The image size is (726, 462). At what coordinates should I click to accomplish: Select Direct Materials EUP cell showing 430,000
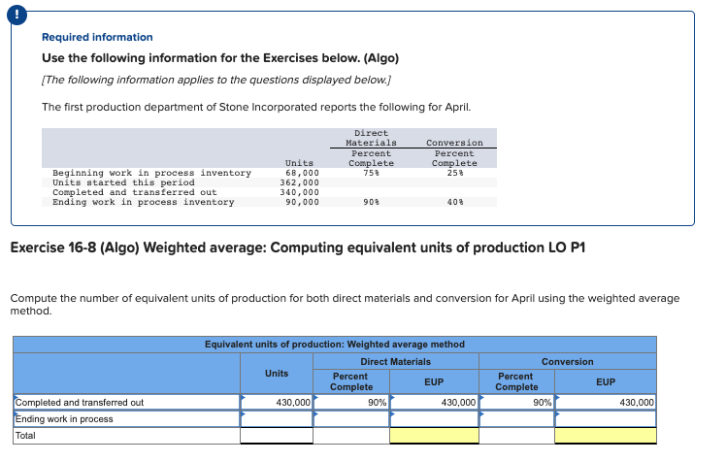coord(434,402)
